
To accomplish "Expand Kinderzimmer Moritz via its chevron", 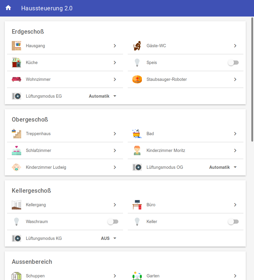I will [x=235, y=150].
